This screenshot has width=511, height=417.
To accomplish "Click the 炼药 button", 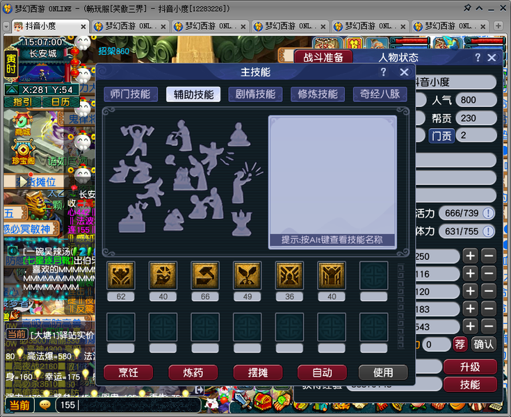I will point(193,373).
